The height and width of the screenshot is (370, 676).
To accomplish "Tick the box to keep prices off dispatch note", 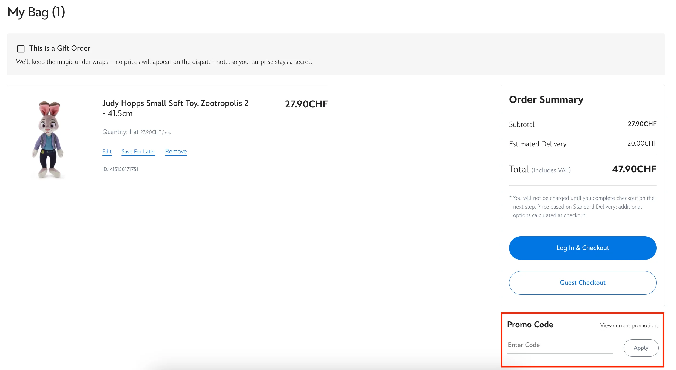I will 20,49.
